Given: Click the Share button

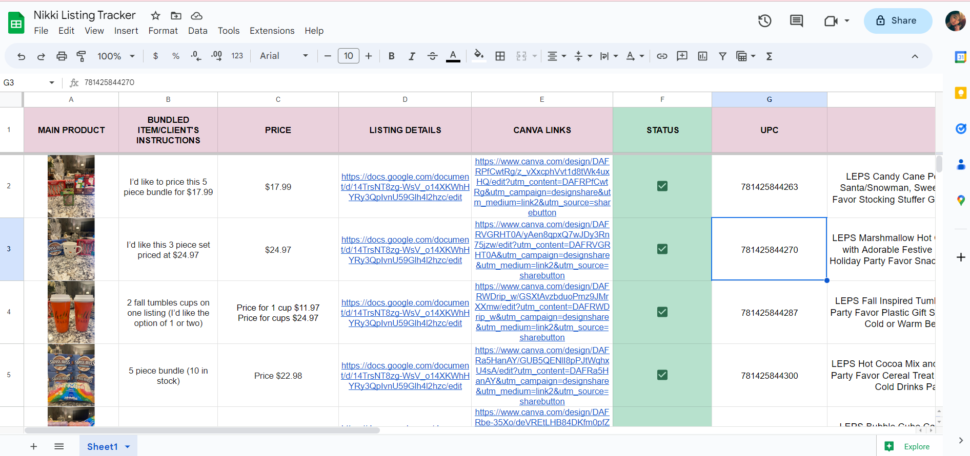Looking at the screenshot, I should 898,21.
